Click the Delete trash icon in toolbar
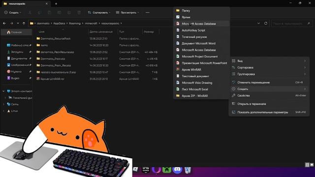Viewport: 315px width, 177px height. [79, 12]
